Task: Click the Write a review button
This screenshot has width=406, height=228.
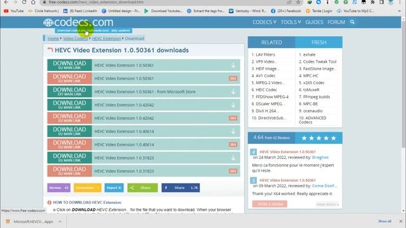Action: coord(270,204)
